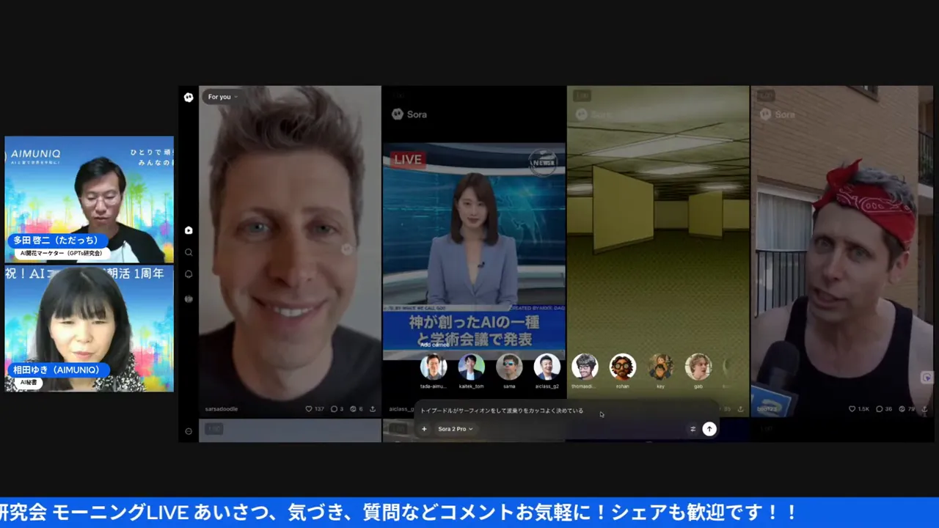Open the Sora 2 Pro model dropdown
The height and width of the screenshot is (528, 939).
click(x=455, y=429)
